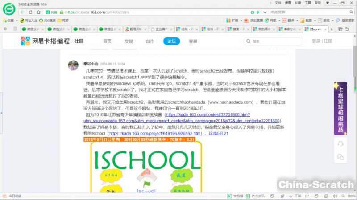The height and width of the screenshot is (200, 357).
Task: Open the 首页 home navigation item
Action: pyautogui.click(x=108, y=41)
